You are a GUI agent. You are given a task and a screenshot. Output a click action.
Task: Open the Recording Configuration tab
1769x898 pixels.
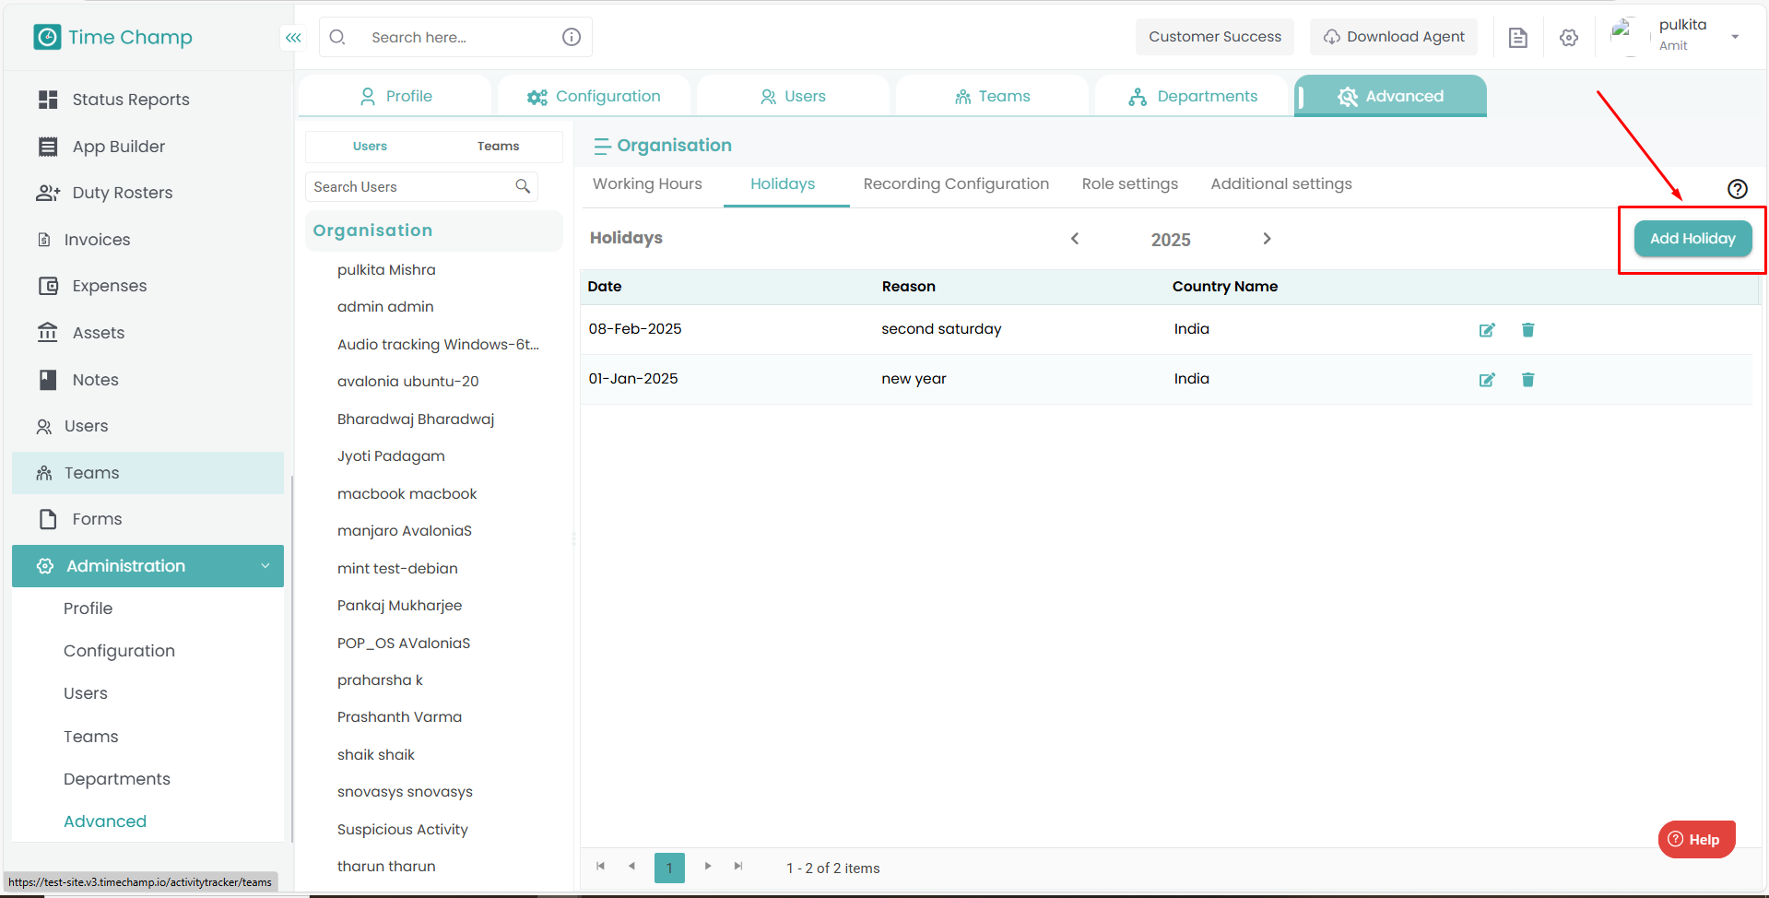[x=955, y=184]
